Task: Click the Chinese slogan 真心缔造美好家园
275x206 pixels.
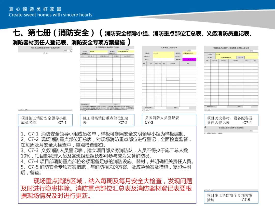Action: 35,9
